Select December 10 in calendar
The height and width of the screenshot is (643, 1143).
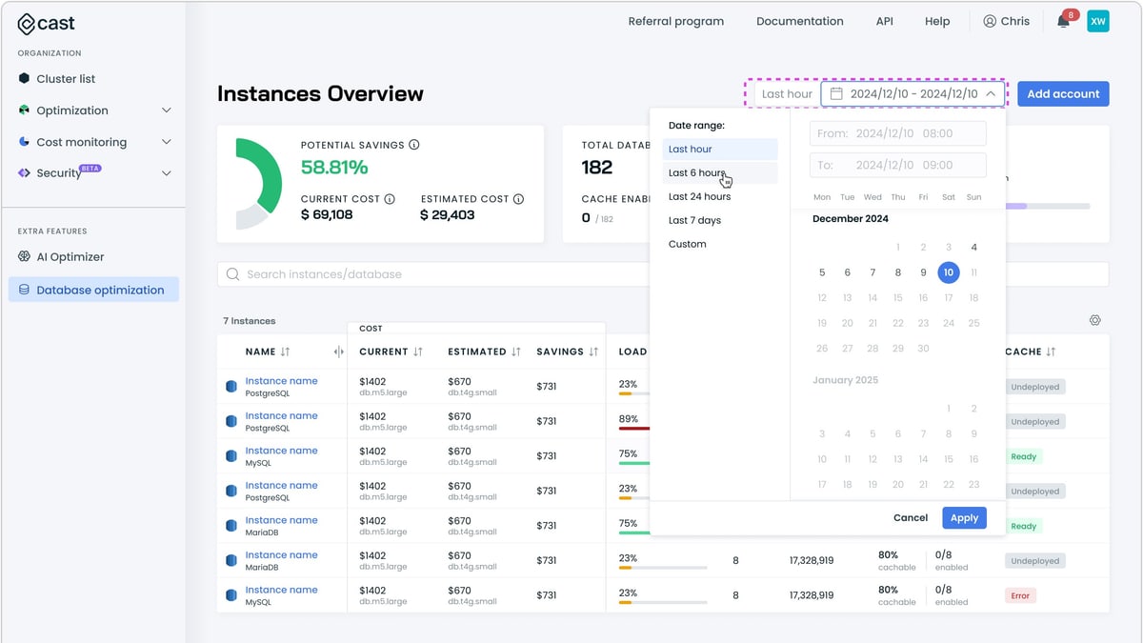pos(948,272)
